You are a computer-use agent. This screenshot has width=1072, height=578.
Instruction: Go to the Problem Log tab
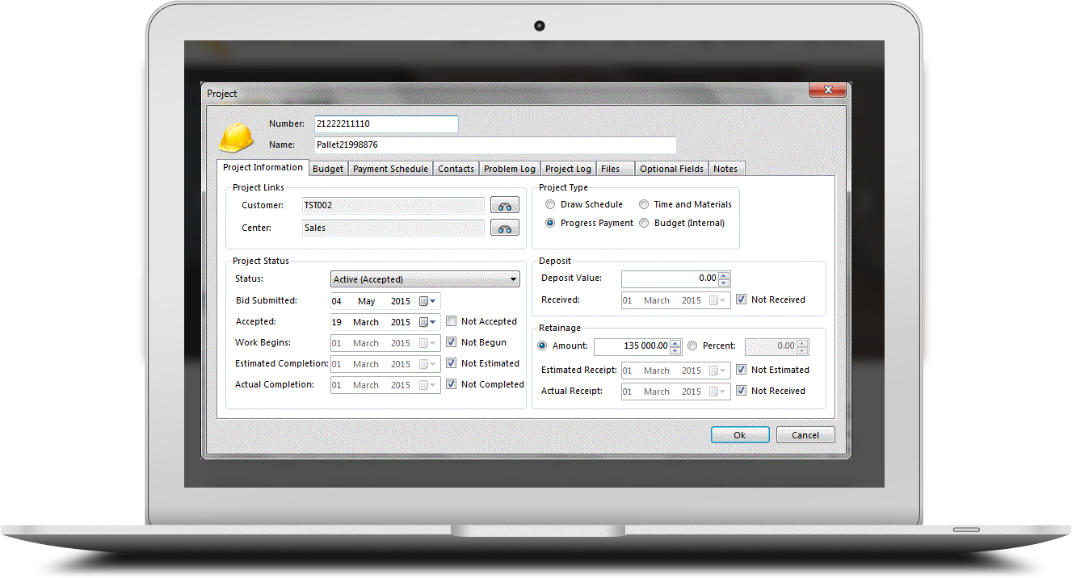pos(509,169)
